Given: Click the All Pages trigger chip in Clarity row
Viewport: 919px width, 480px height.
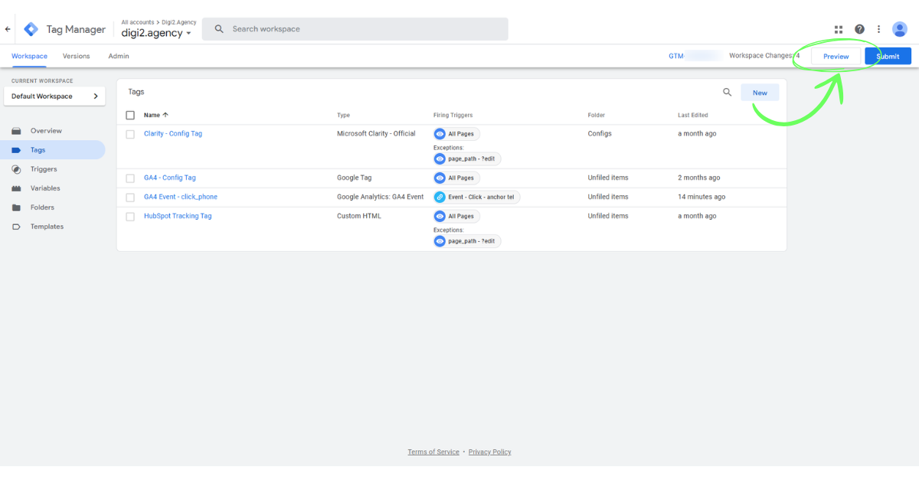Looking at the screenshot, I should (456, 134).
